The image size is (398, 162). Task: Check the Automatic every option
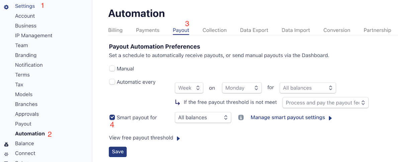[x=112, y=82]
